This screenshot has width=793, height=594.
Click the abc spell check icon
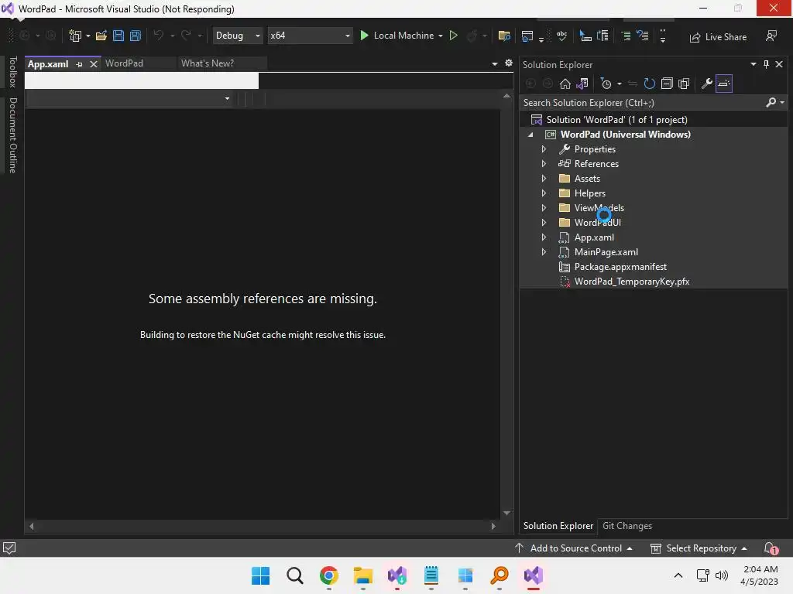(561, 36)
